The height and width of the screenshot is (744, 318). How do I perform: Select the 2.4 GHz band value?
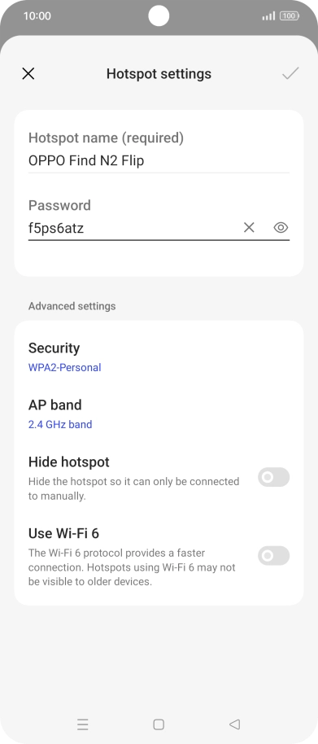click(60, 425)
